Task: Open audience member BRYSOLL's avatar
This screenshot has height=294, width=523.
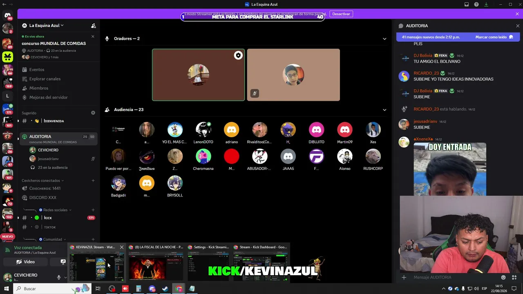Action: [175, 183]
